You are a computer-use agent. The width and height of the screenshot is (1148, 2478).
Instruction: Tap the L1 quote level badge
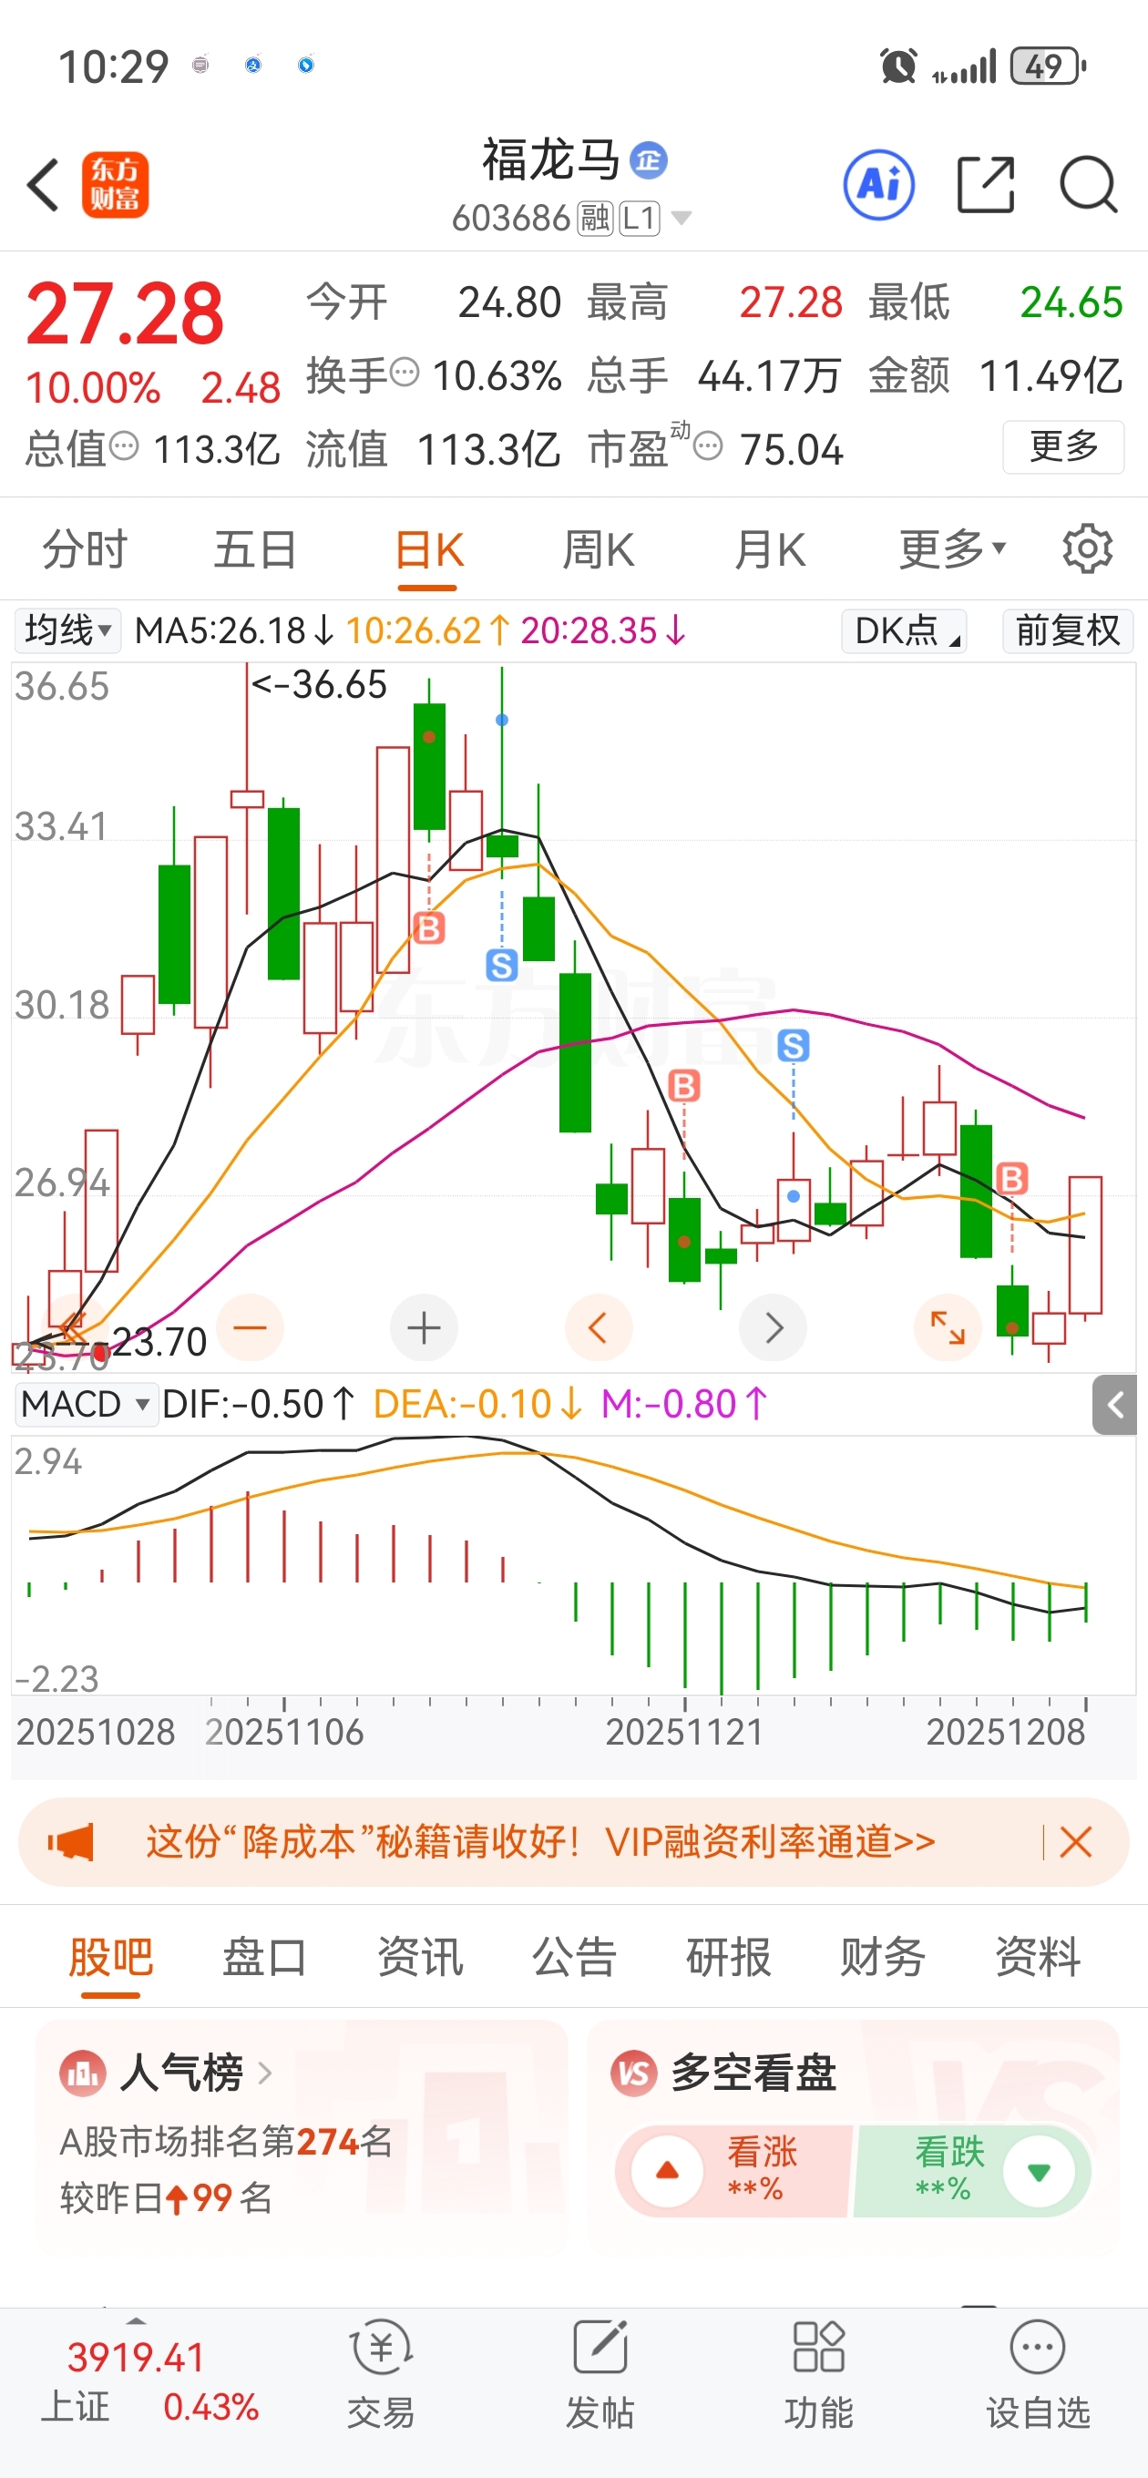[639, 219]
